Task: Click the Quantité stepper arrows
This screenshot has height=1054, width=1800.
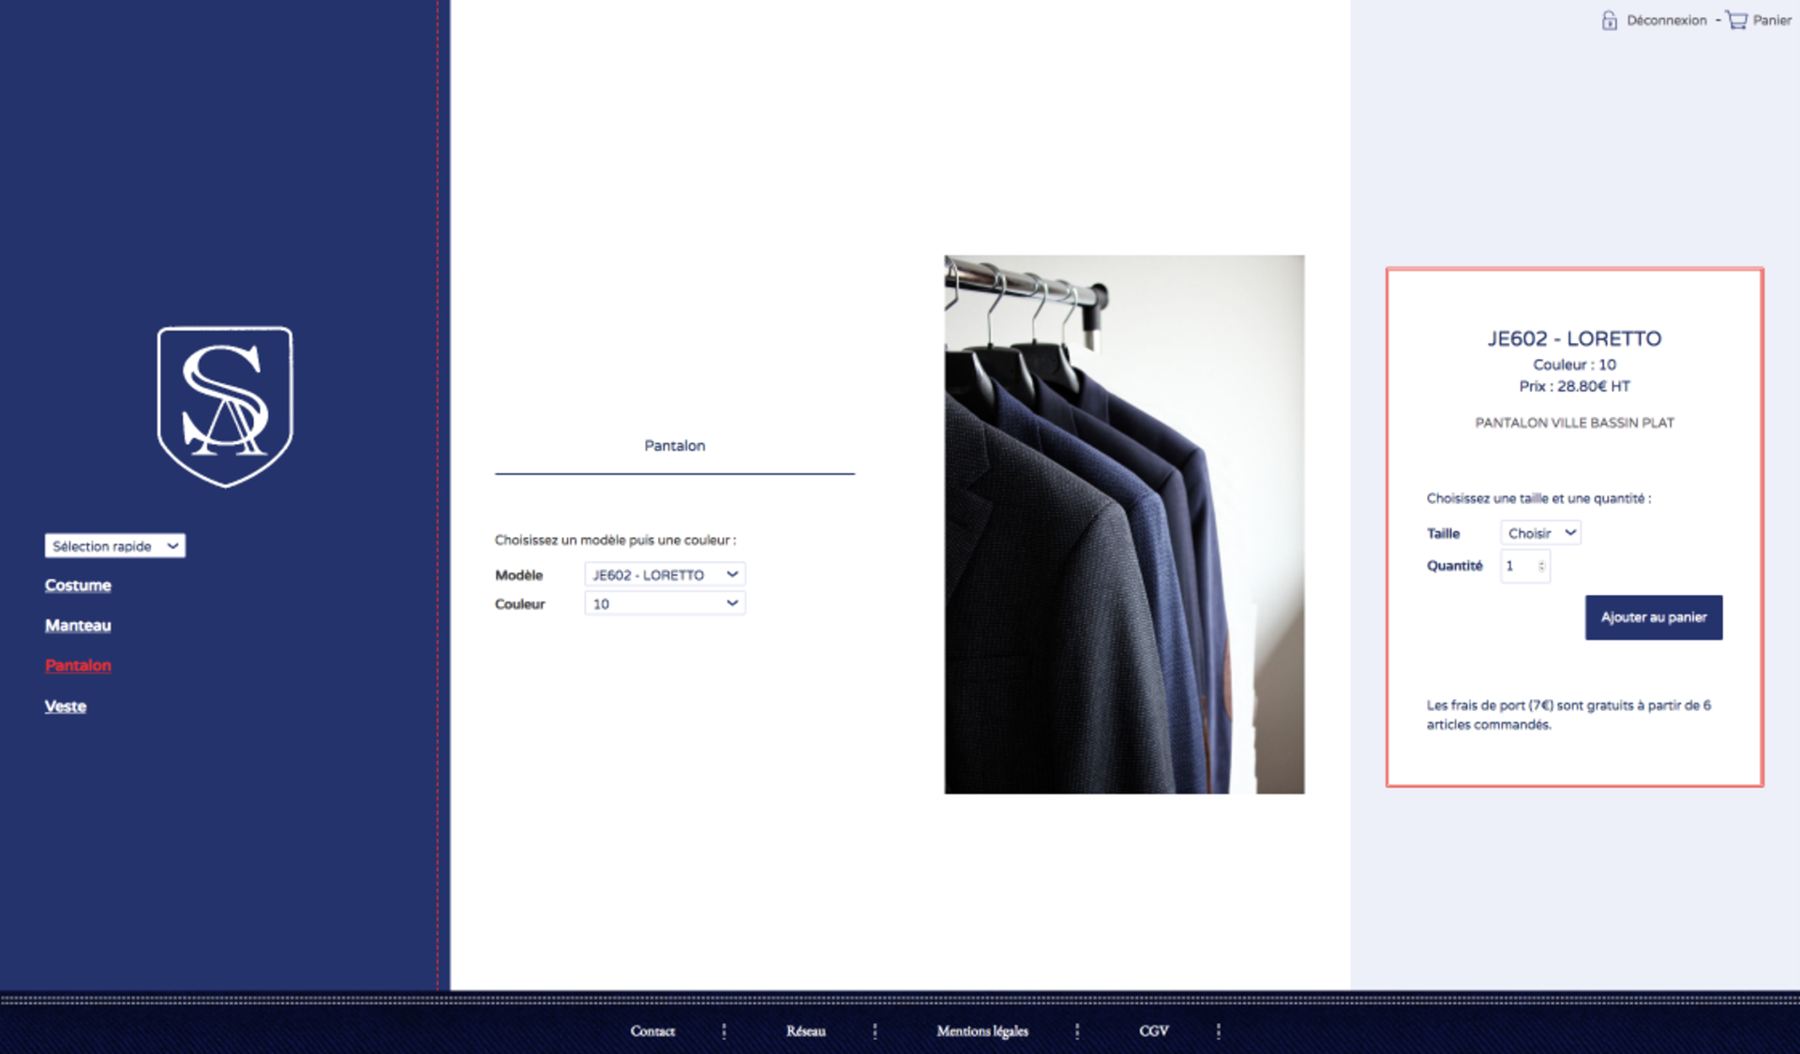Action: pos(1541,566)
